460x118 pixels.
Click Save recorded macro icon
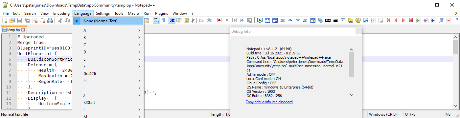pos(249,20)
